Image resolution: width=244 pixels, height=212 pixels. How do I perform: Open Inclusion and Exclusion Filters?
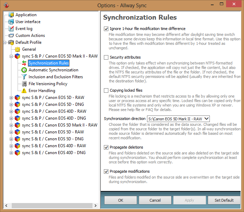pos(56,77)
